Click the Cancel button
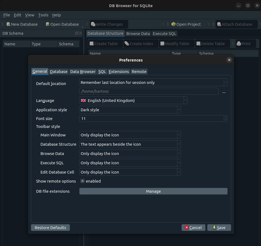This screenshot has height=246, width=261. 193,227
